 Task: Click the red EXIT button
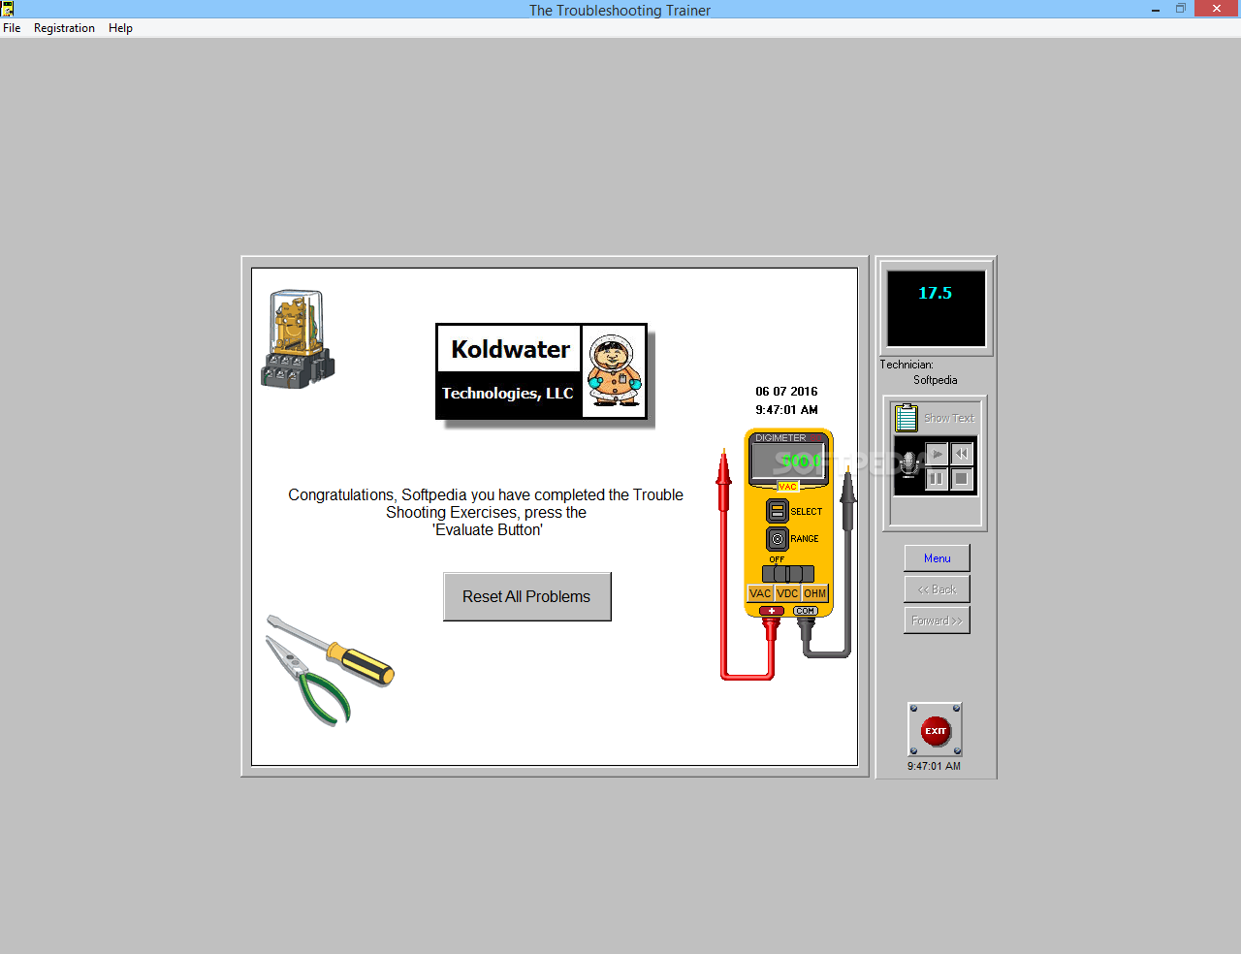(935, 730)
